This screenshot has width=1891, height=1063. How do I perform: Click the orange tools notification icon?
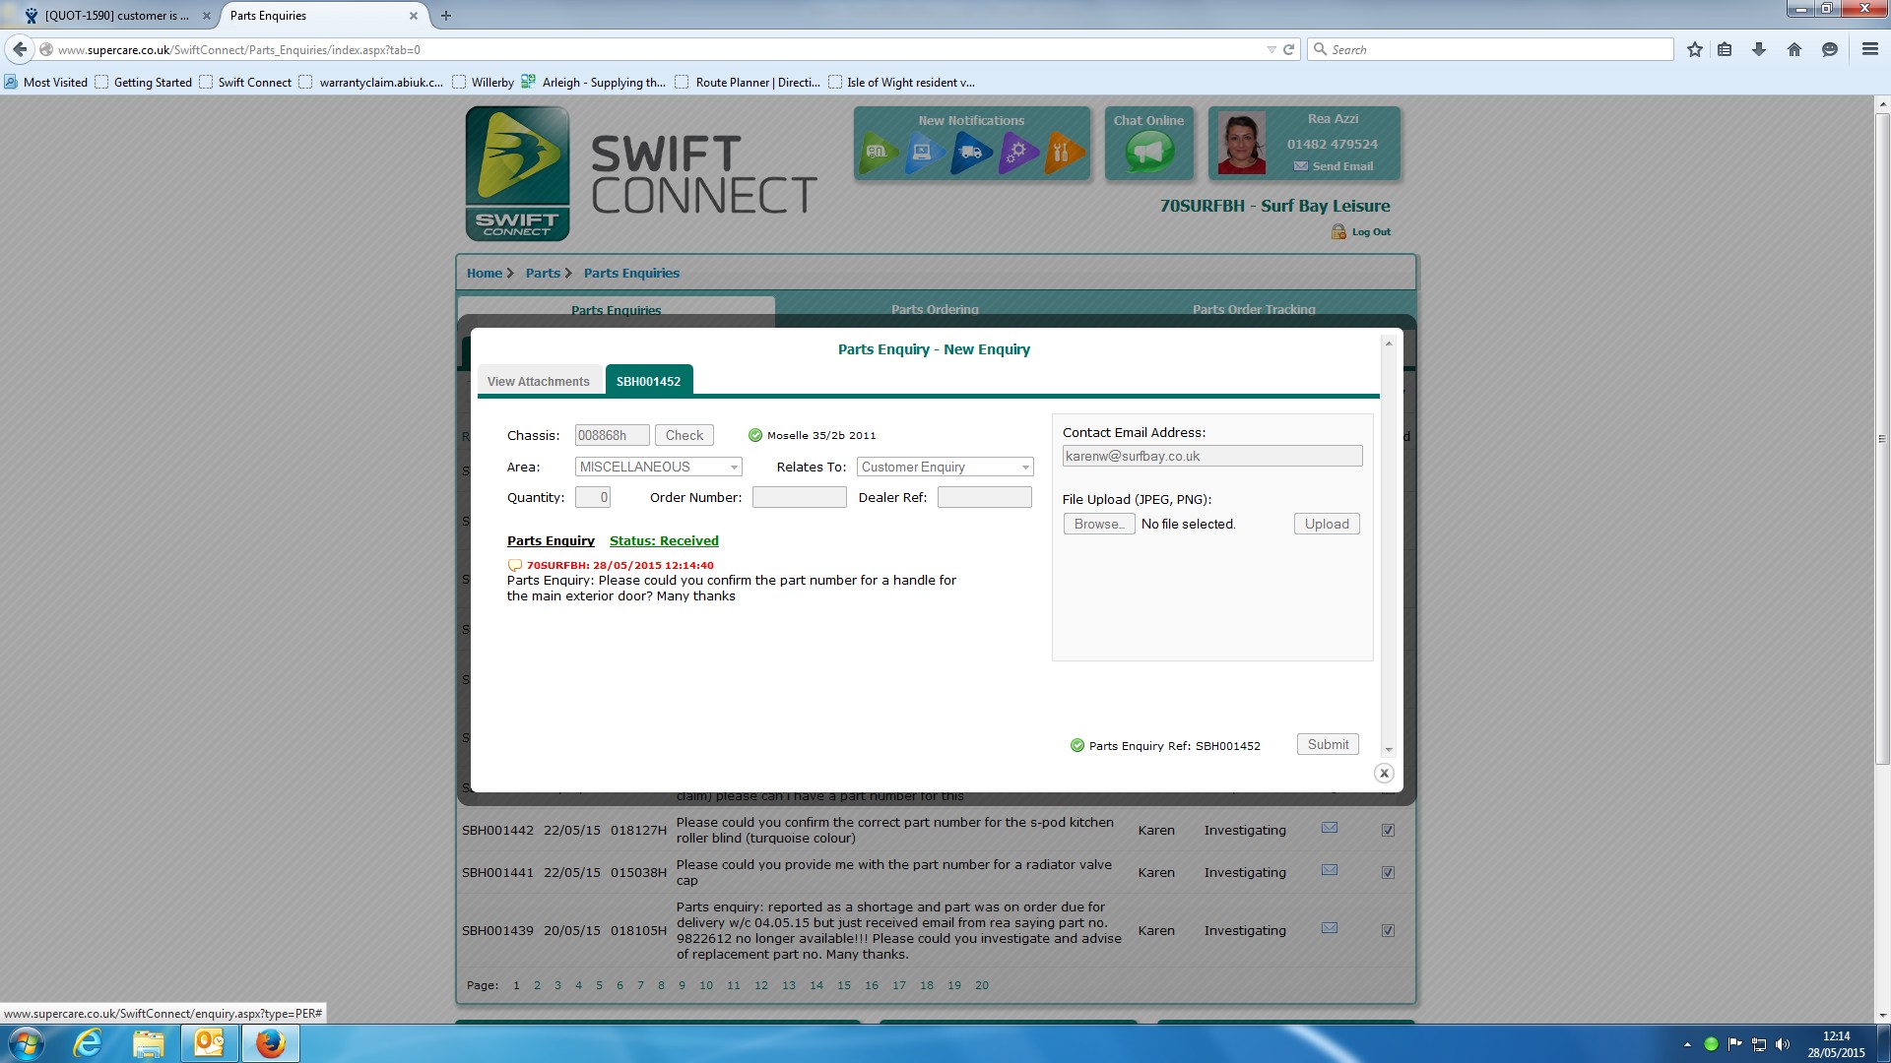1063,153
